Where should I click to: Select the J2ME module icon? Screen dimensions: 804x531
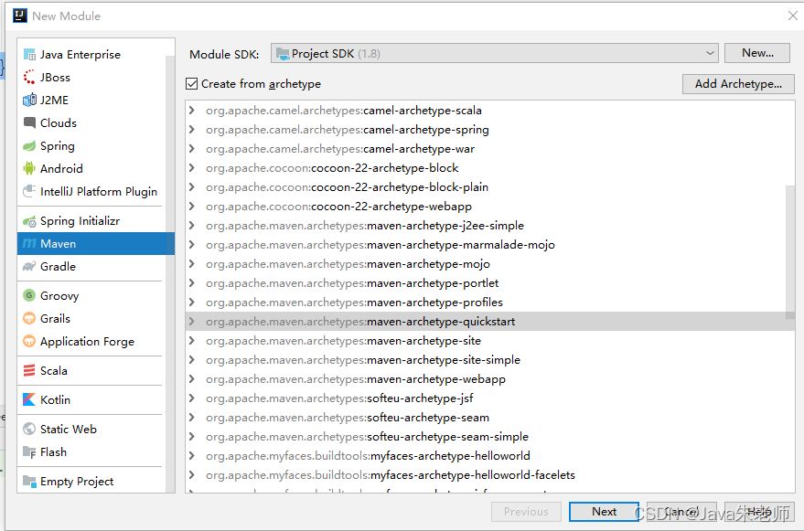(x=29, y=100)
